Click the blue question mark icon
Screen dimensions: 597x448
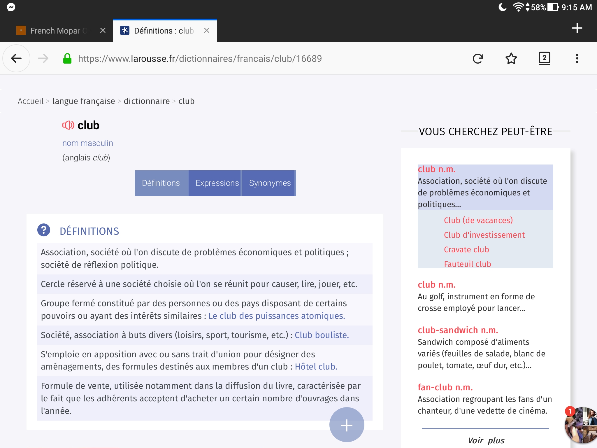[44, 230]
